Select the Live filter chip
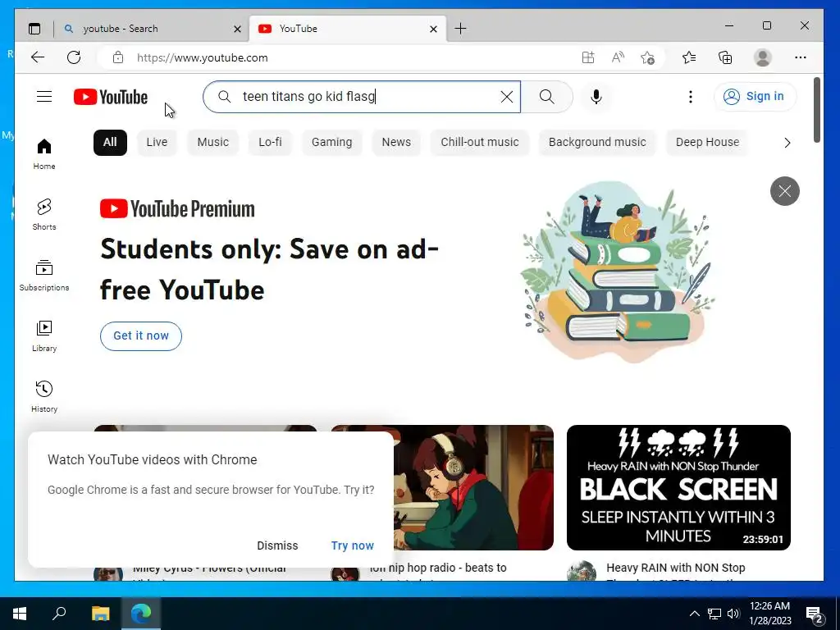Image resolution: width=840 pixels, height=630 pixels. coord(157,143)
